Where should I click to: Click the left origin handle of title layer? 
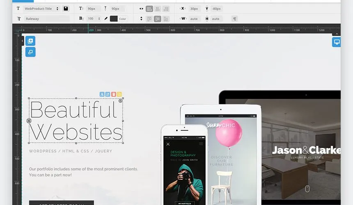coord(29,121)
